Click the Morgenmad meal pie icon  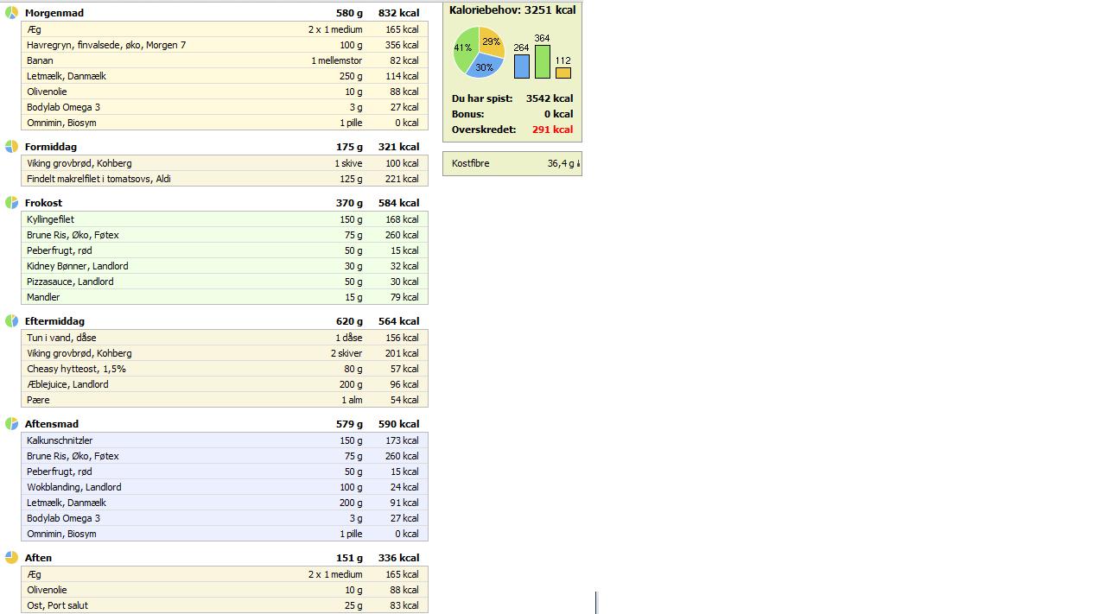point(11,13)
